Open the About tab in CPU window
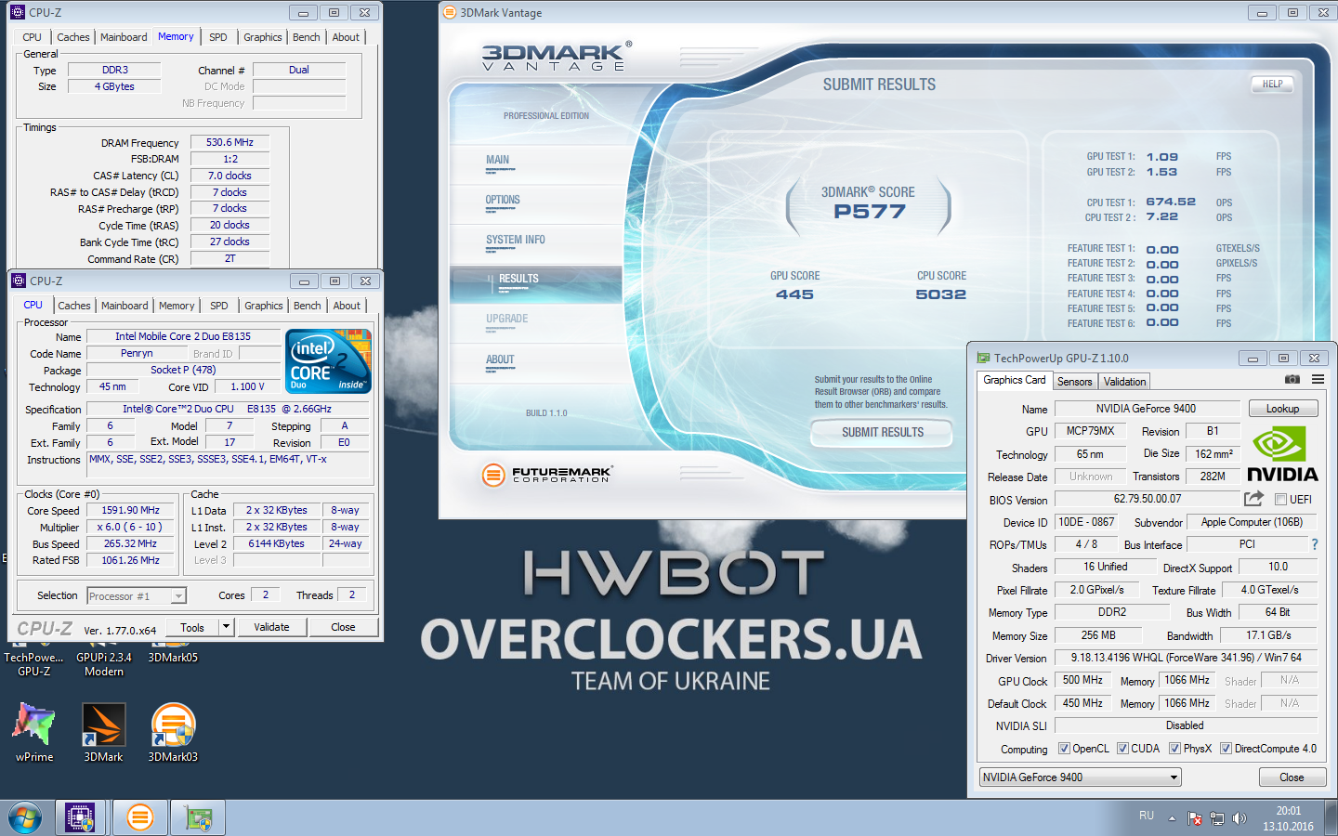Viewport: 1338px width, 836px height. pyautogui.click(x=347, y=306)
